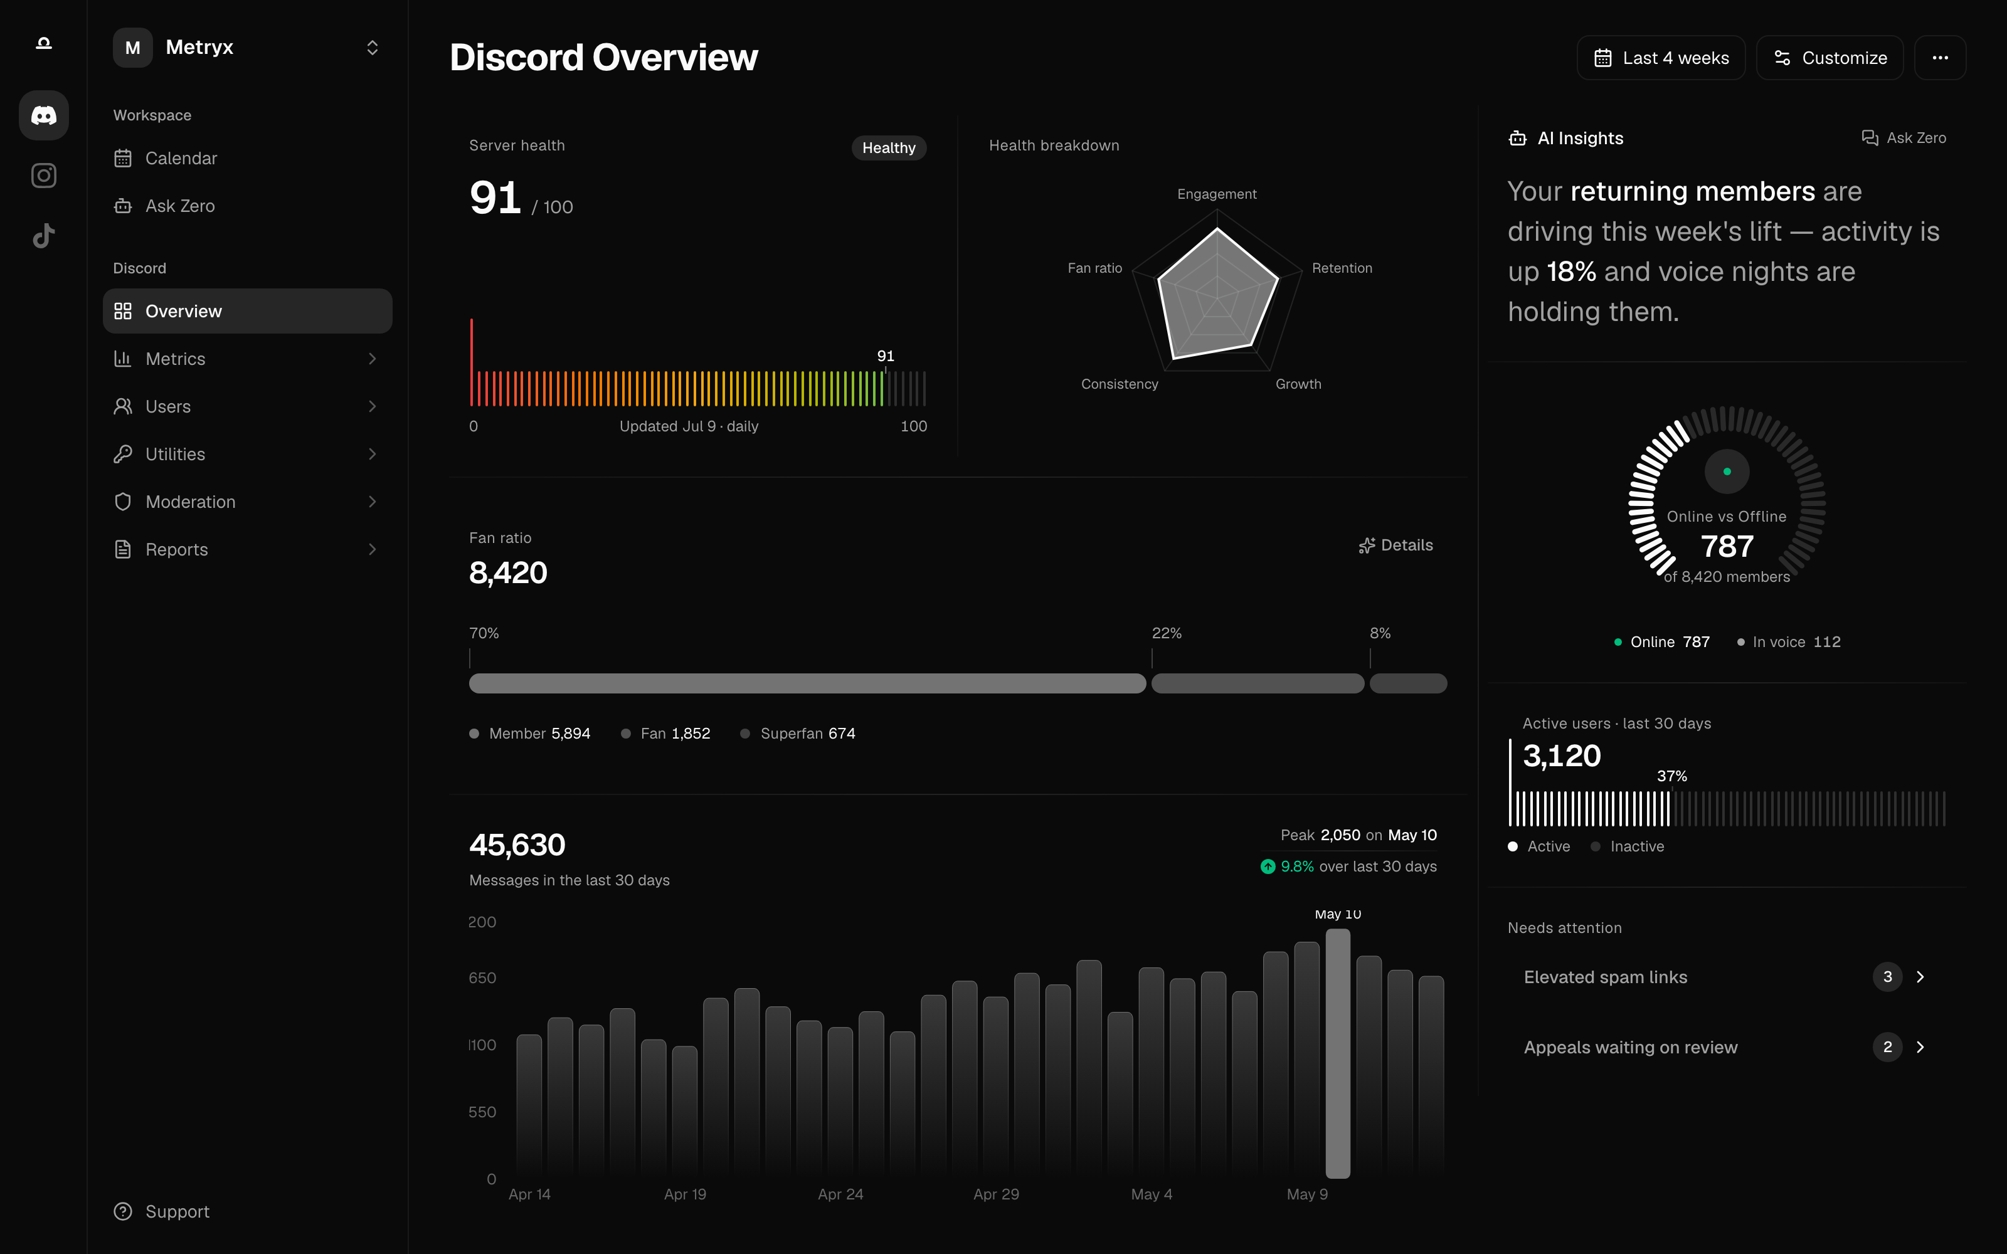Click the health breakdown radar pentagon
This screenshot has height=1254, width=2007.
pyautogui.click(x=1217, y=295)
